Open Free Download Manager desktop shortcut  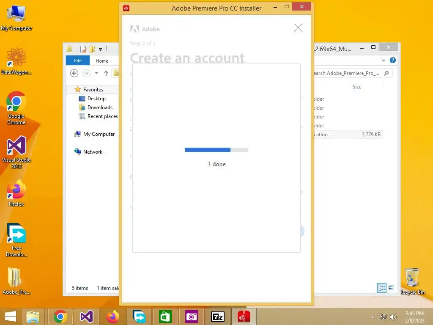coord(16,240)
